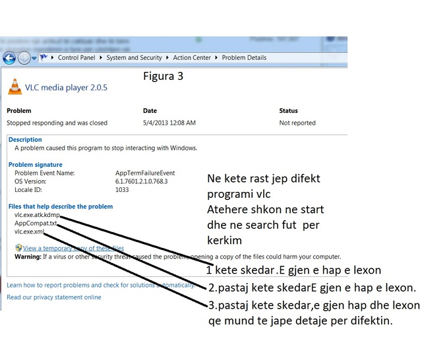Click the shield icon beside View a temporary copy
Screen dimensions: 422x337
18,247
